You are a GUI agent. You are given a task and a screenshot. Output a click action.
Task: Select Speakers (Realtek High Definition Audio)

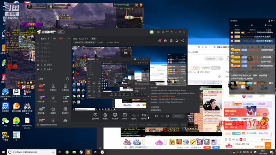[167, 99]
